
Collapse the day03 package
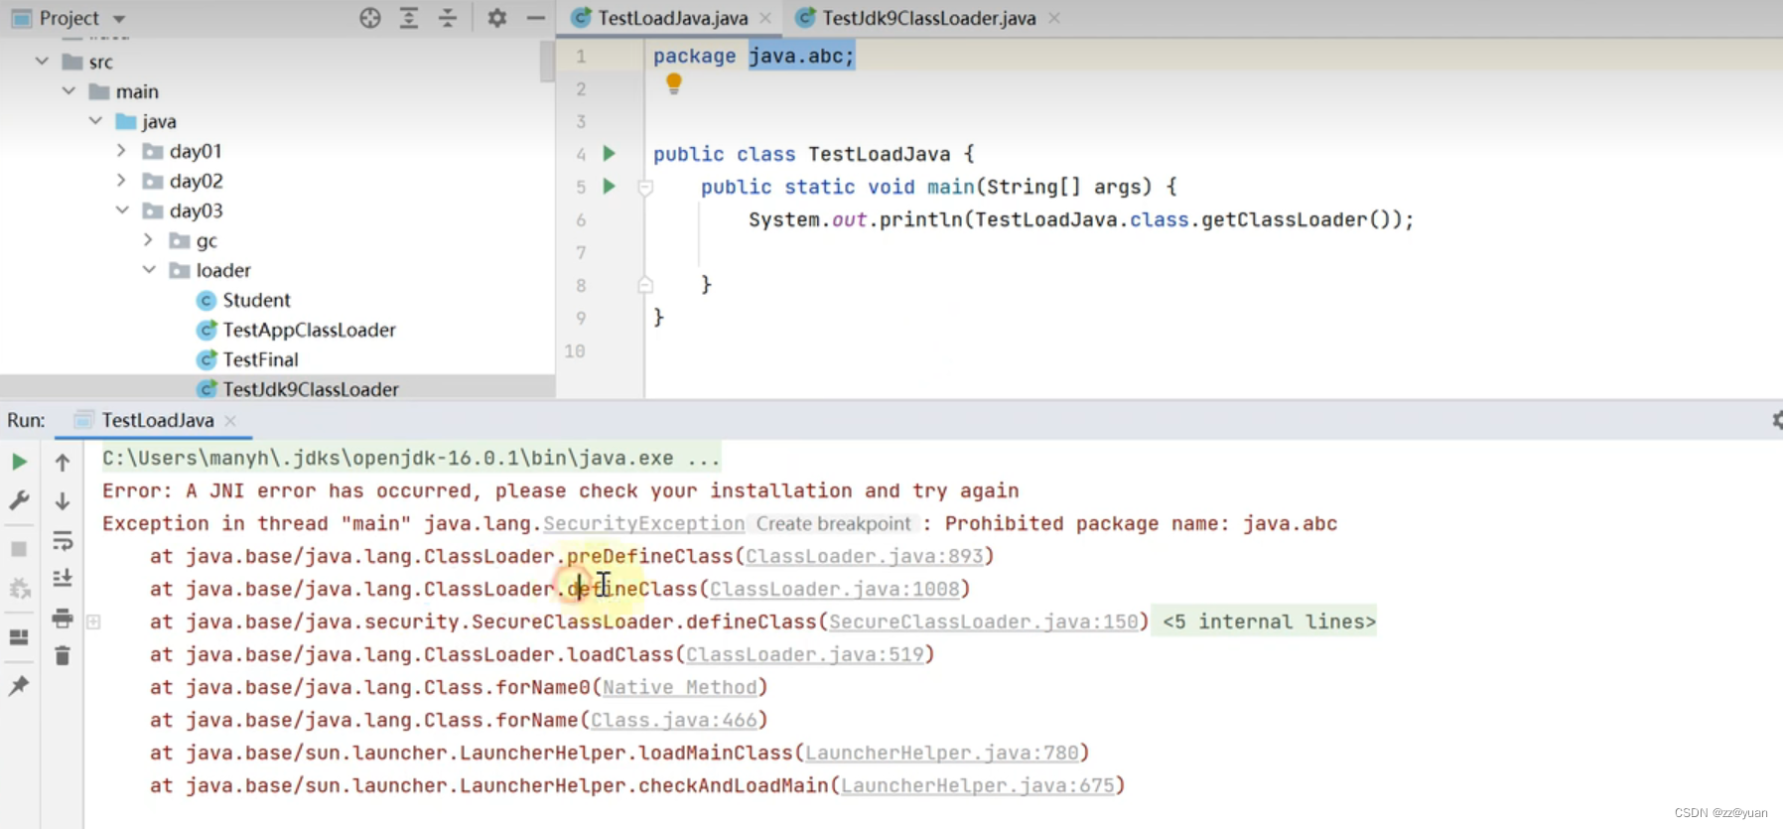[x=122, y=210]
